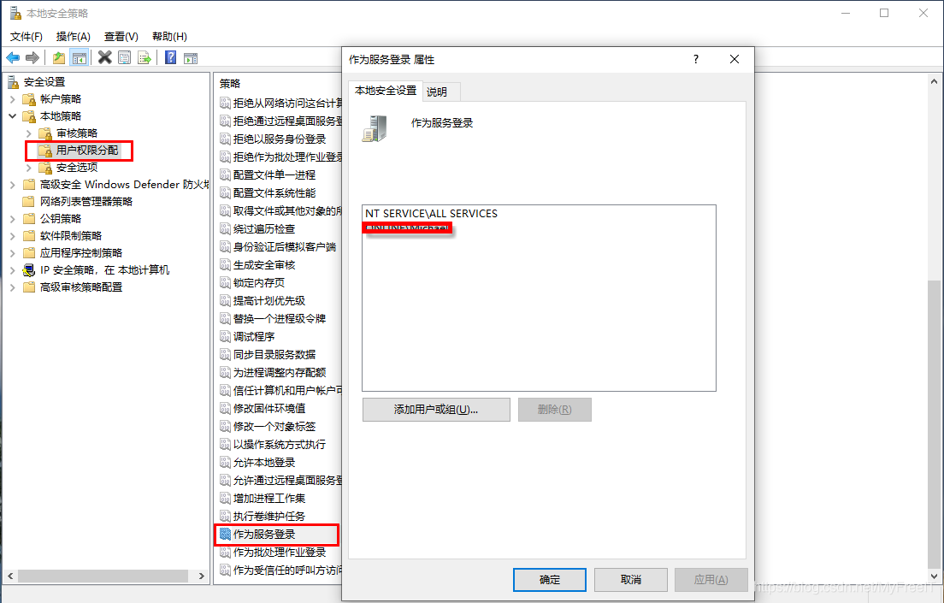Image resolution: width=944 pixels, height=603 pixels.
Task: Select the 调试程序 policy item
Action: point(253,337)
